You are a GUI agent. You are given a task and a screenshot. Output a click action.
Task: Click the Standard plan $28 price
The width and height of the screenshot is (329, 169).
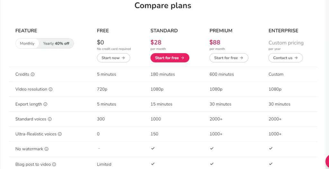coord(156,42)
